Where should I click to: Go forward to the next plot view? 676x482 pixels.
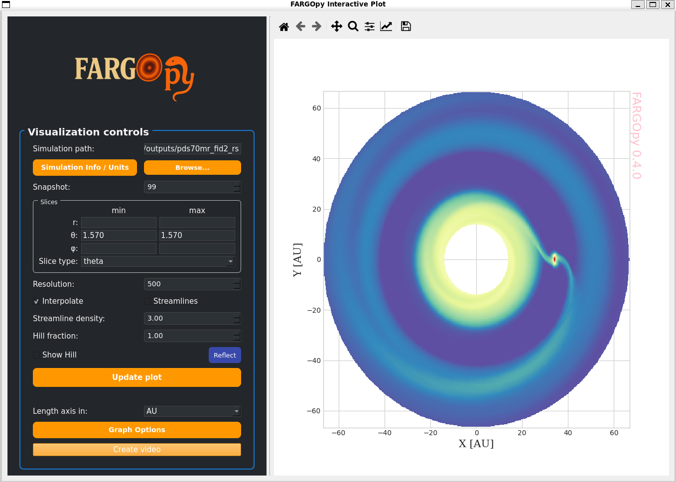pyautogui.click(x=316, y=26)
